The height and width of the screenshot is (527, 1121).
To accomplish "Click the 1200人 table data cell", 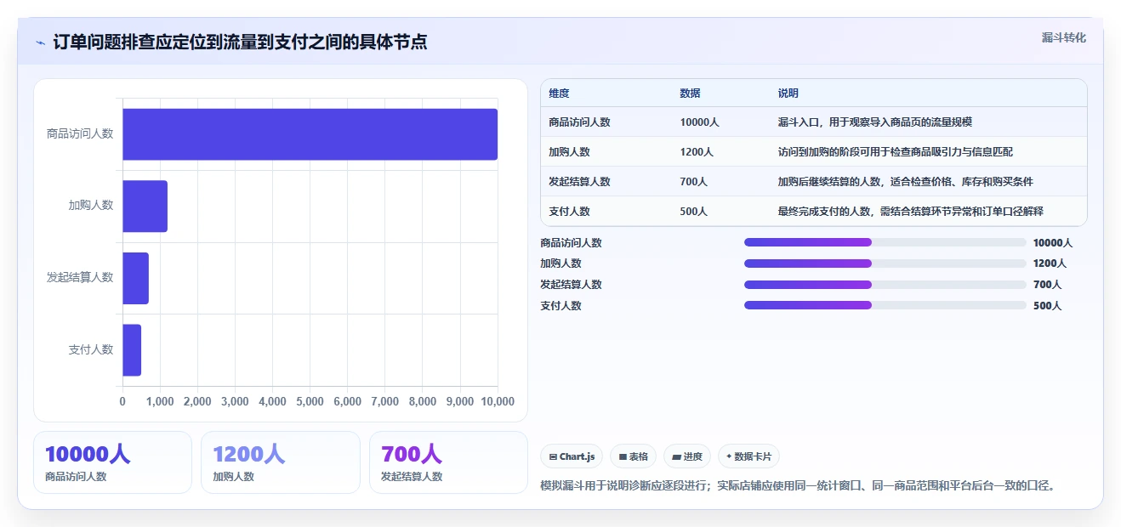I will pos(697,152).
